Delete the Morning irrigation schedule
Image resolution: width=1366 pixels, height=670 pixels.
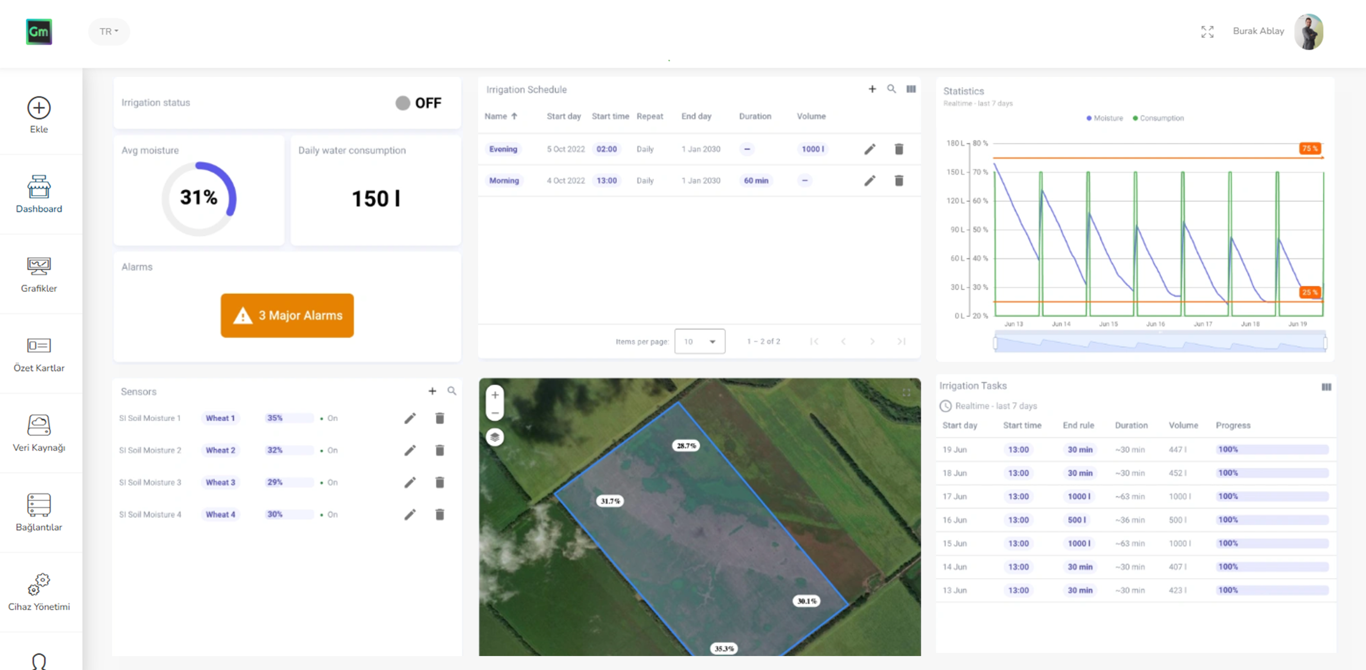pyautogui.click(x=899, y=180)
